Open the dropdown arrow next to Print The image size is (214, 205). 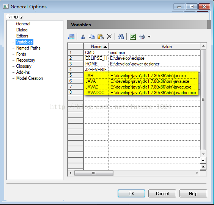pos(149,37)
